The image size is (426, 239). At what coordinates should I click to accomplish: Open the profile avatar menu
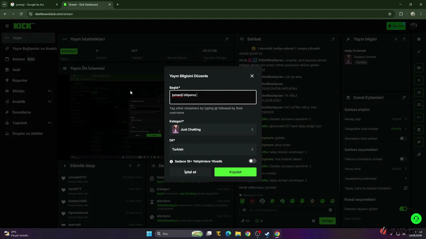click(x=414, y=26)
